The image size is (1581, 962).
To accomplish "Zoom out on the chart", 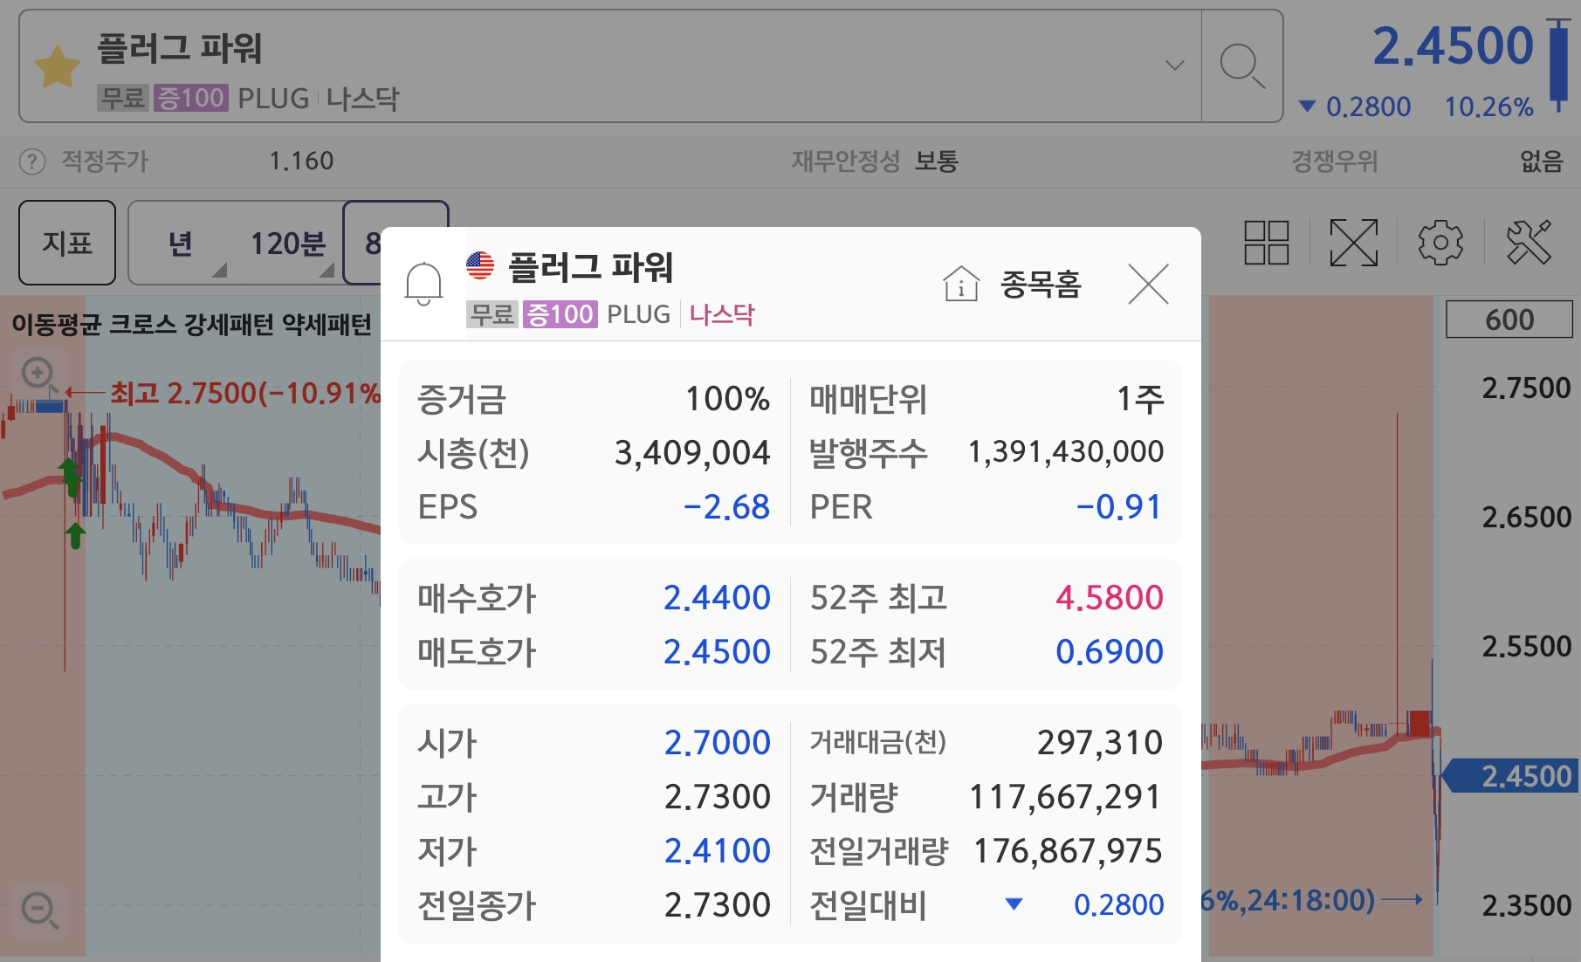I will click(x=40, y=910).
